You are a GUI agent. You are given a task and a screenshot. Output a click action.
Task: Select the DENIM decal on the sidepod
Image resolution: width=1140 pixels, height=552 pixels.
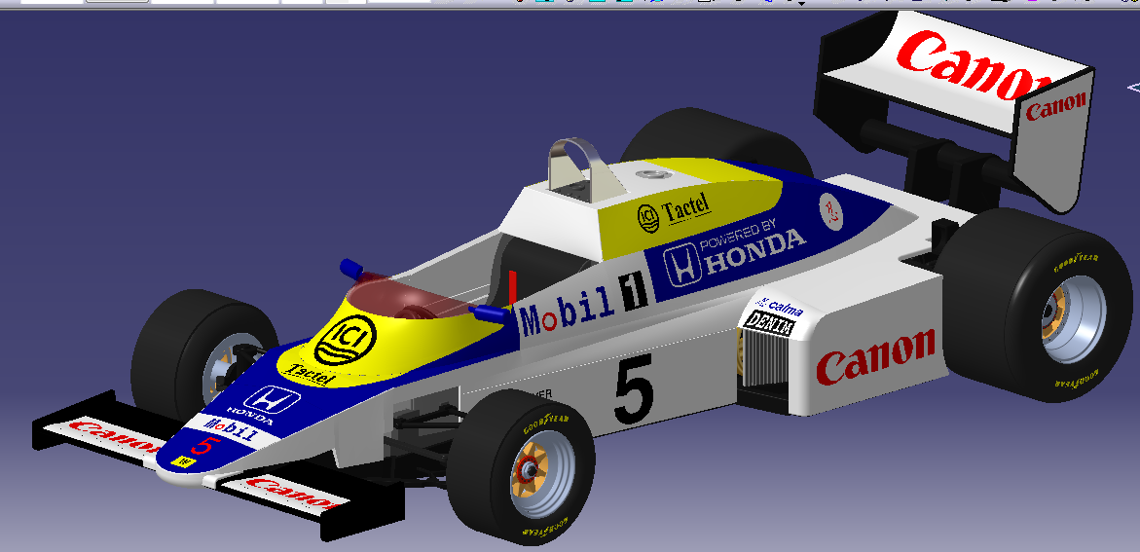[x=770, y=323]
